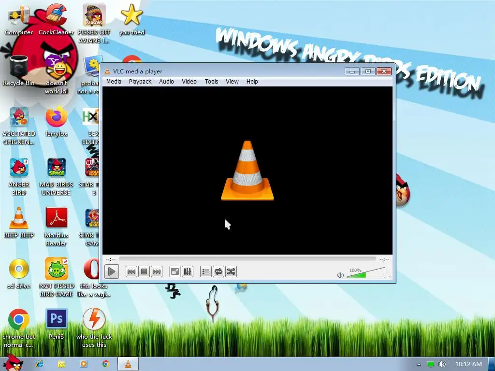
Task: Click the VLC video display area
Action: point(247,171)
